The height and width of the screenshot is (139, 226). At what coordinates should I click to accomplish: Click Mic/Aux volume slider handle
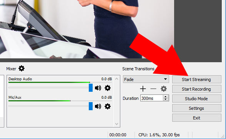point(91,106)
